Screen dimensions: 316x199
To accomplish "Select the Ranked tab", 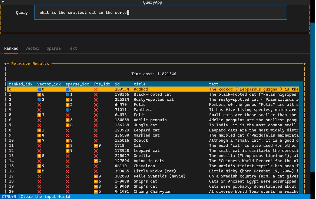I will pyautogui.click(x=11, y=48).
